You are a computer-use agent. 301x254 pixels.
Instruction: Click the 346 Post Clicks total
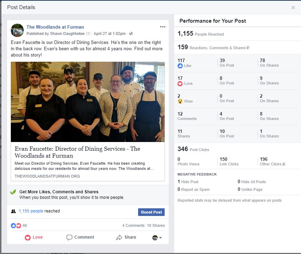click(x=193, y=149)
